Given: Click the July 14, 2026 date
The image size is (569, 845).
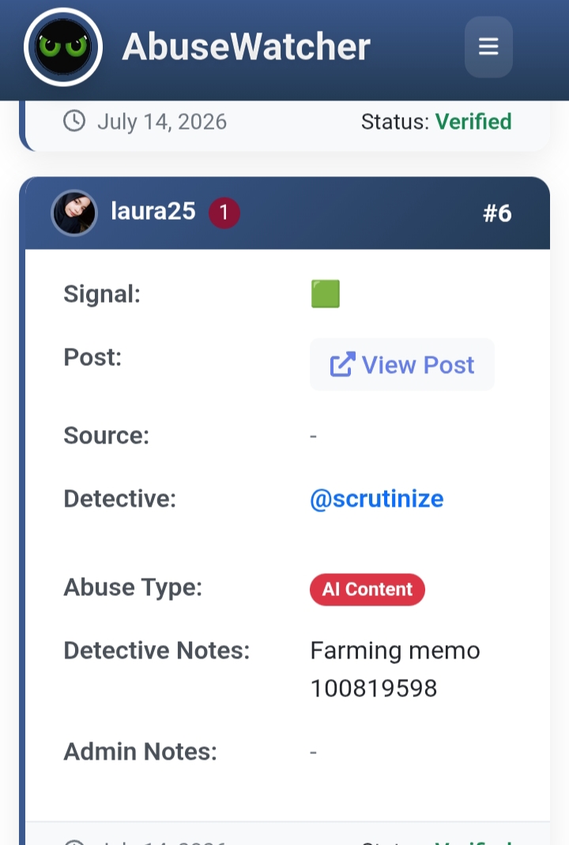Looking at the screenshot, I should pyautogui.click(x=162, y=122).
